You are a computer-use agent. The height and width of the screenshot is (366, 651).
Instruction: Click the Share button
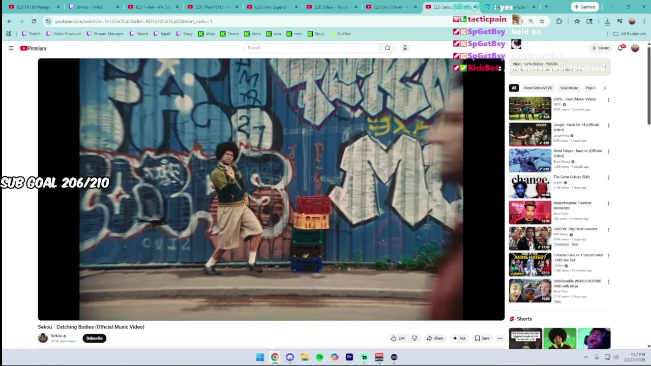[x=435, y=338]
